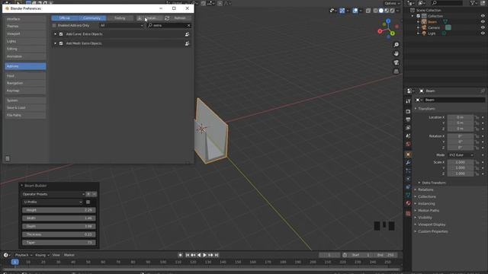Open the Scene properties tab icon
Screen dimensions: 488x274
point(408,135)
